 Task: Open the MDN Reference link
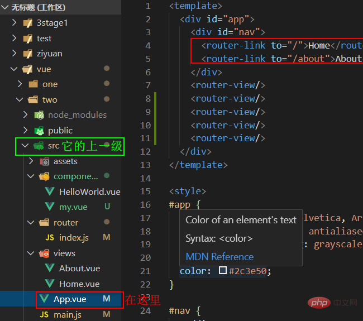[219, 257]
